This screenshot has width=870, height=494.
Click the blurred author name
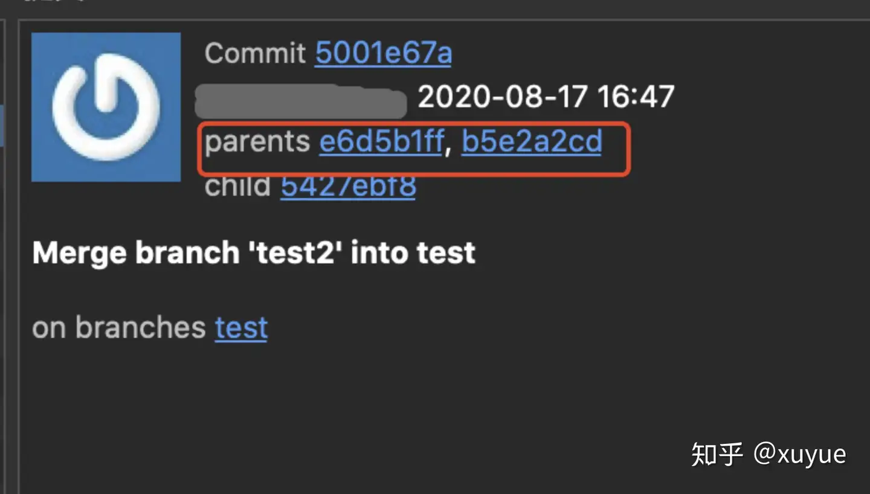pos(300,101)
